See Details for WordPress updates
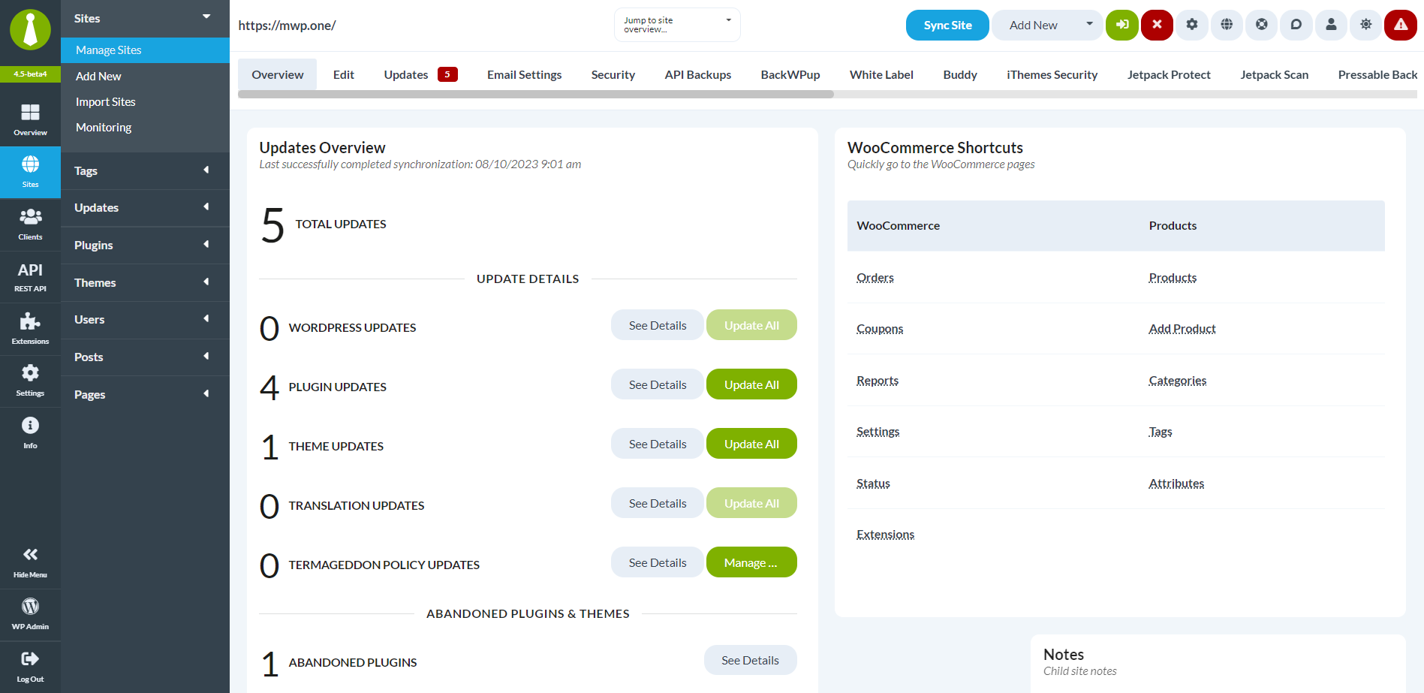 coord(658,325)
